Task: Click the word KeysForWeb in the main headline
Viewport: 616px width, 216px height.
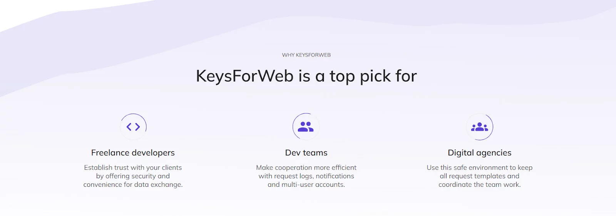Action: click(x=245, y=76)
